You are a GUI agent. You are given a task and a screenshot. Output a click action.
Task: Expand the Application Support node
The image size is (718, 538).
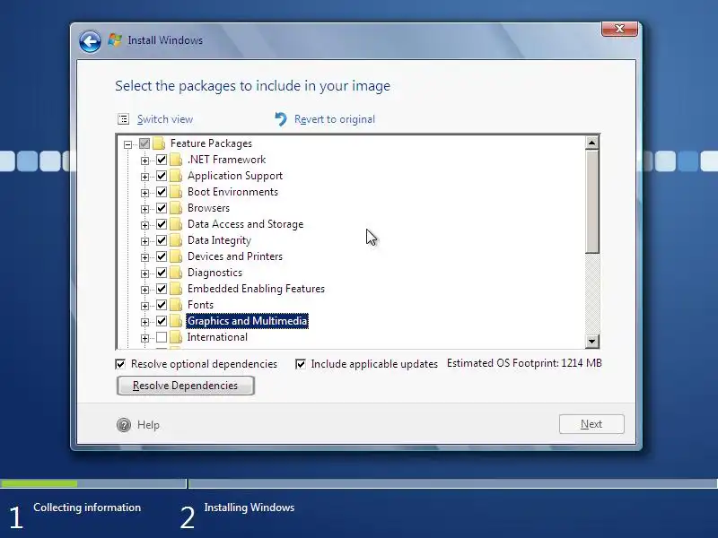[x=144, y=177]
